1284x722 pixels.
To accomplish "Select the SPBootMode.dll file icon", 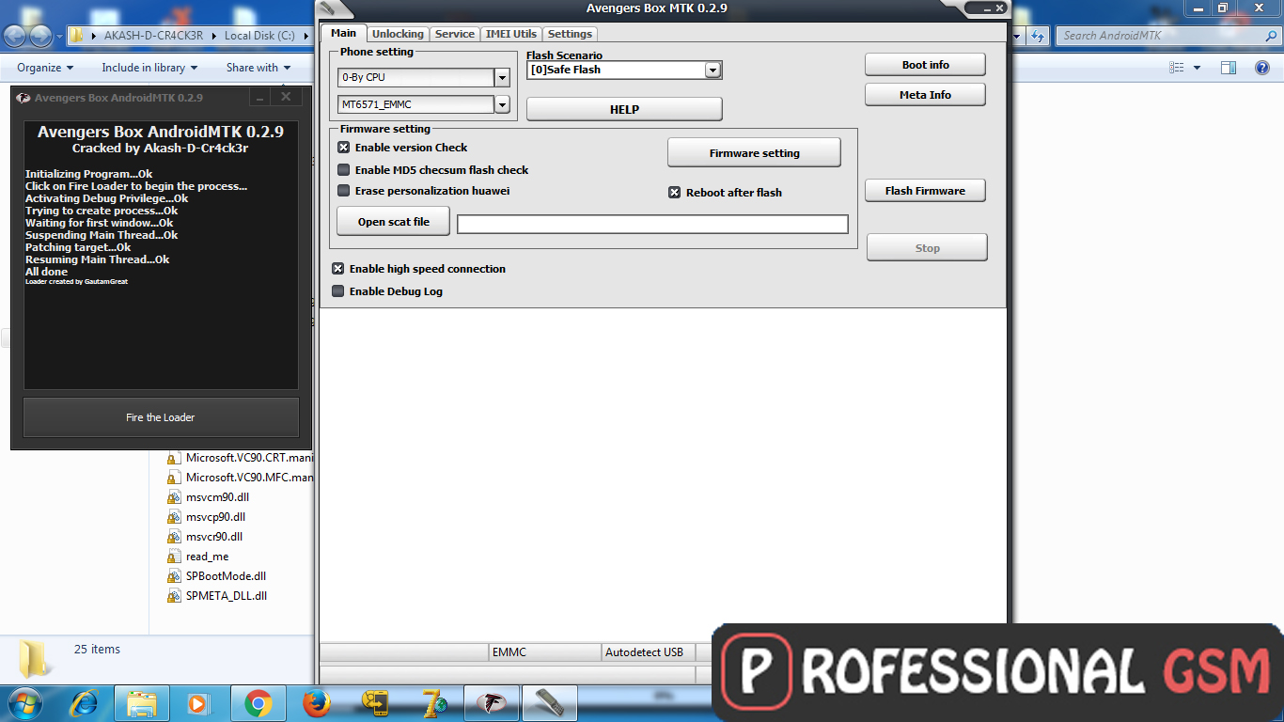I will coord(174,576).
